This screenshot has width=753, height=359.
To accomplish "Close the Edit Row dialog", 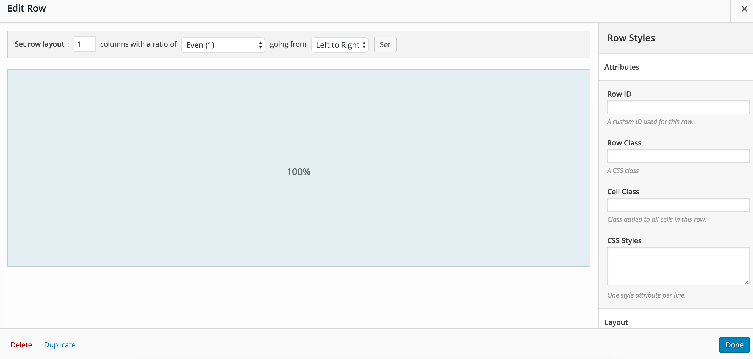I will (744, 9).
